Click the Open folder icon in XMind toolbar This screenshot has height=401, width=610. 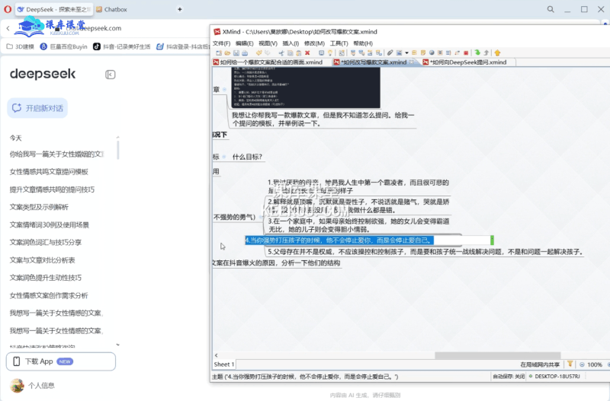tap(227, 53)
